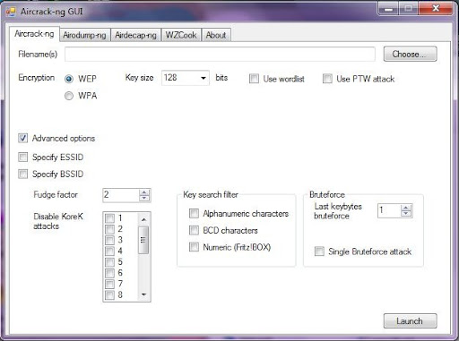Screen dimensions: 459x341
Task: Minimize the Aircrack-ng GUI window
Action: coord(389,9)
